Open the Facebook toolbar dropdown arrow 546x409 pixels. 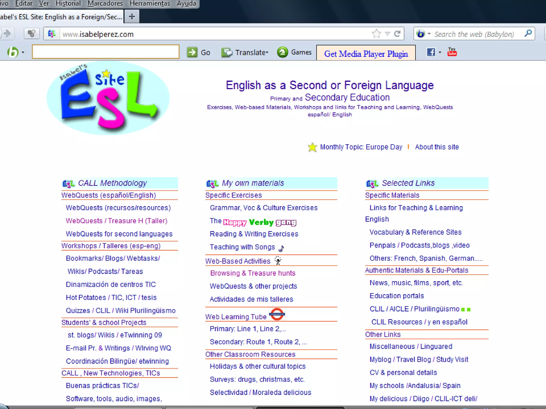[x=440, y=52]
